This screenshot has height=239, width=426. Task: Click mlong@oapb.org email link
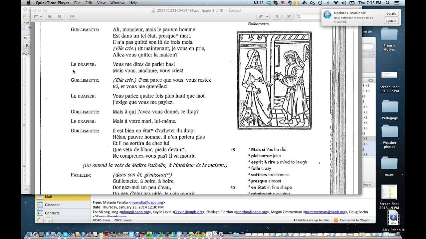(134, 212)
